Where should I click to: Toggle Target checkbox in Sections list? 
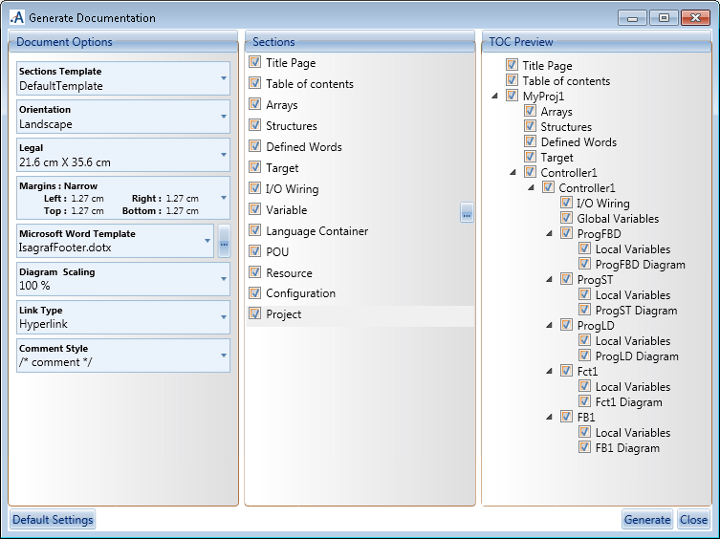[x=255, y=167]
